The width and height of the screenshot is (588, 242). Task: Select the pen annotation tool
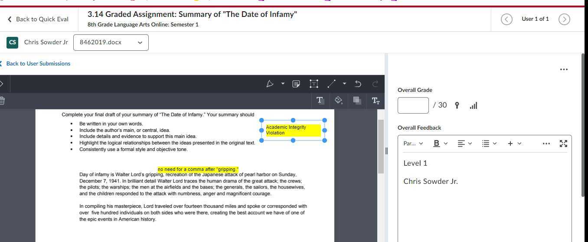tap(270, 84)
